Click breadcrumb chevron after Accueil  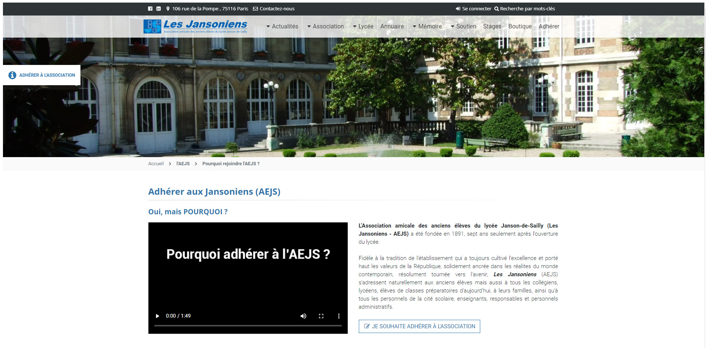coord(170,164)
